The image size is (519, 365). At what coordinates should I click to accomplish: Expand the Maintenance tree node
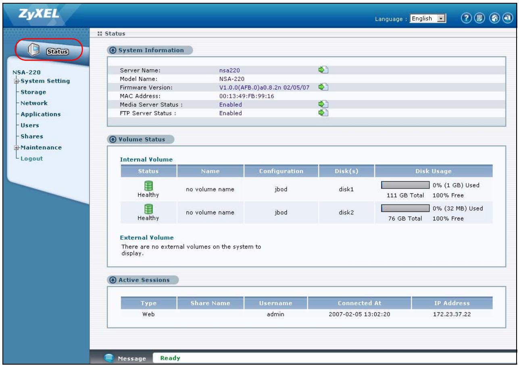(17, 147)
